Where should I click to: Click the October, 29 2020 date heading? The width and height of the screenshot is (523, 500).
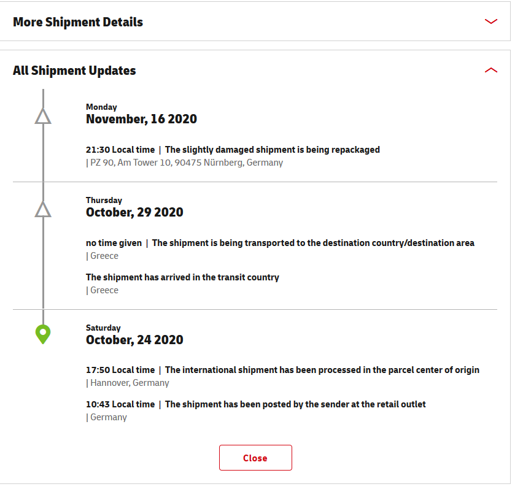(x=134, y=212)
